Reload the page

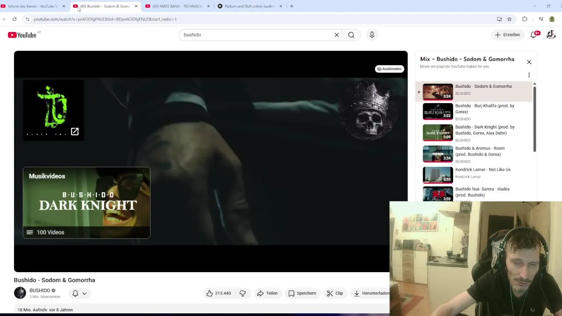(14, 19)
